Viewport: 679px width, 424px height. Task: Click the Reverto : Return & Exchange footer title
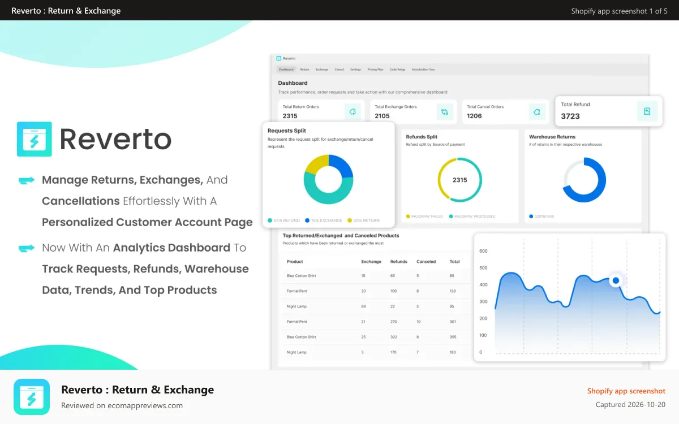click(137, 390)
